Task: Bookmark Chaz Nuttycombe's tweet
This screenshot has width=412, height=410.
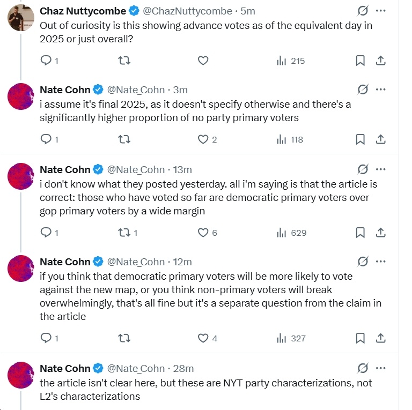Action: click(x=360, y=61)
